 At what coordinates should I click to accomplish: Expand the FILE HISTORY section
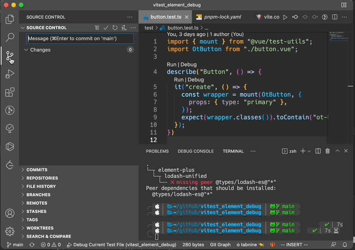[41, 186]
